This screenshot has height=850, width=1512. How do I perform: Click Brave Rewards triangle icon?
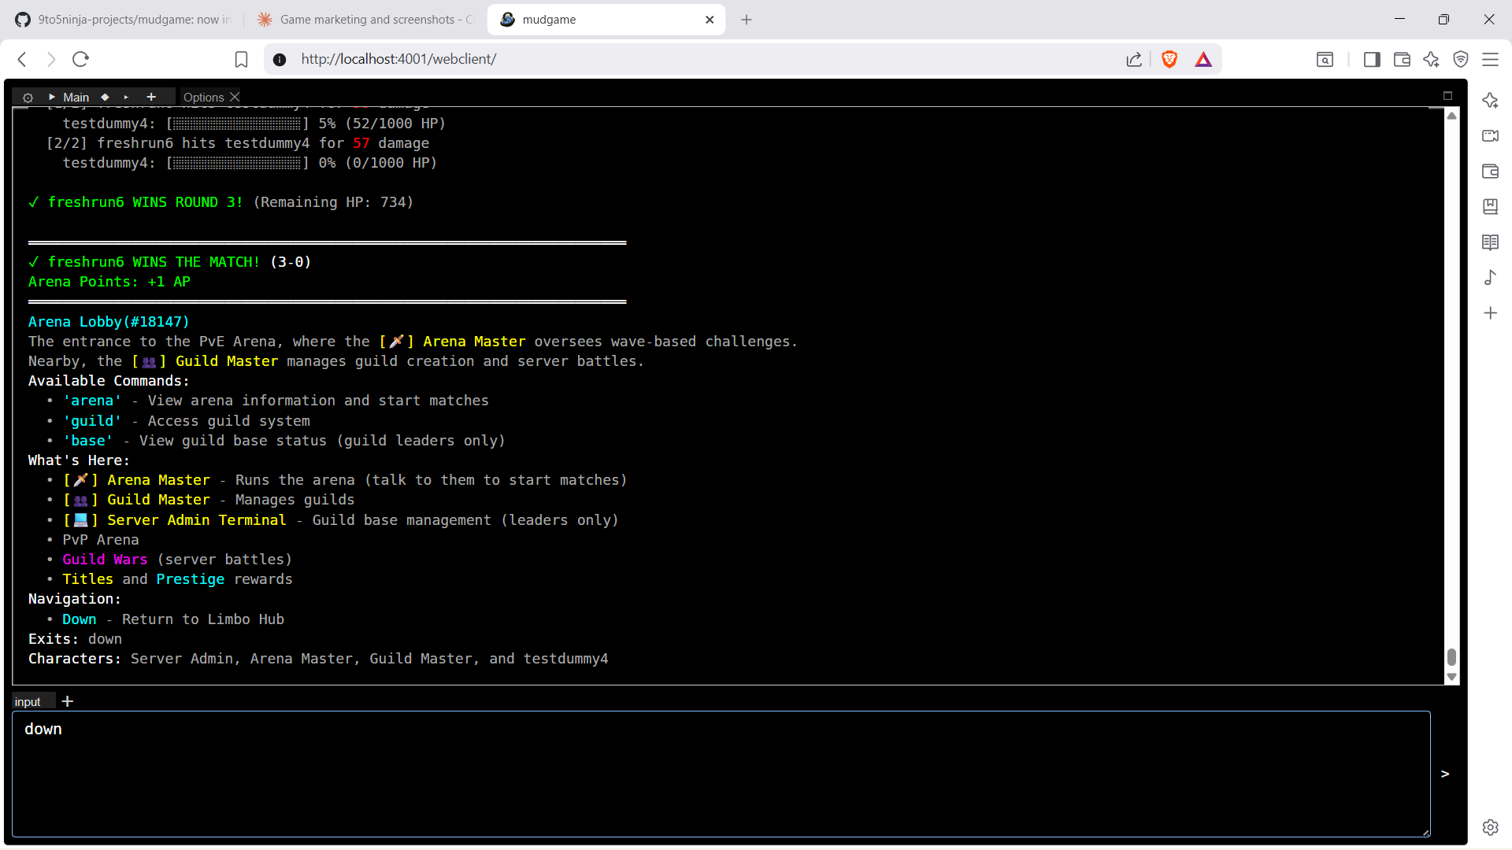(1203, 60)
